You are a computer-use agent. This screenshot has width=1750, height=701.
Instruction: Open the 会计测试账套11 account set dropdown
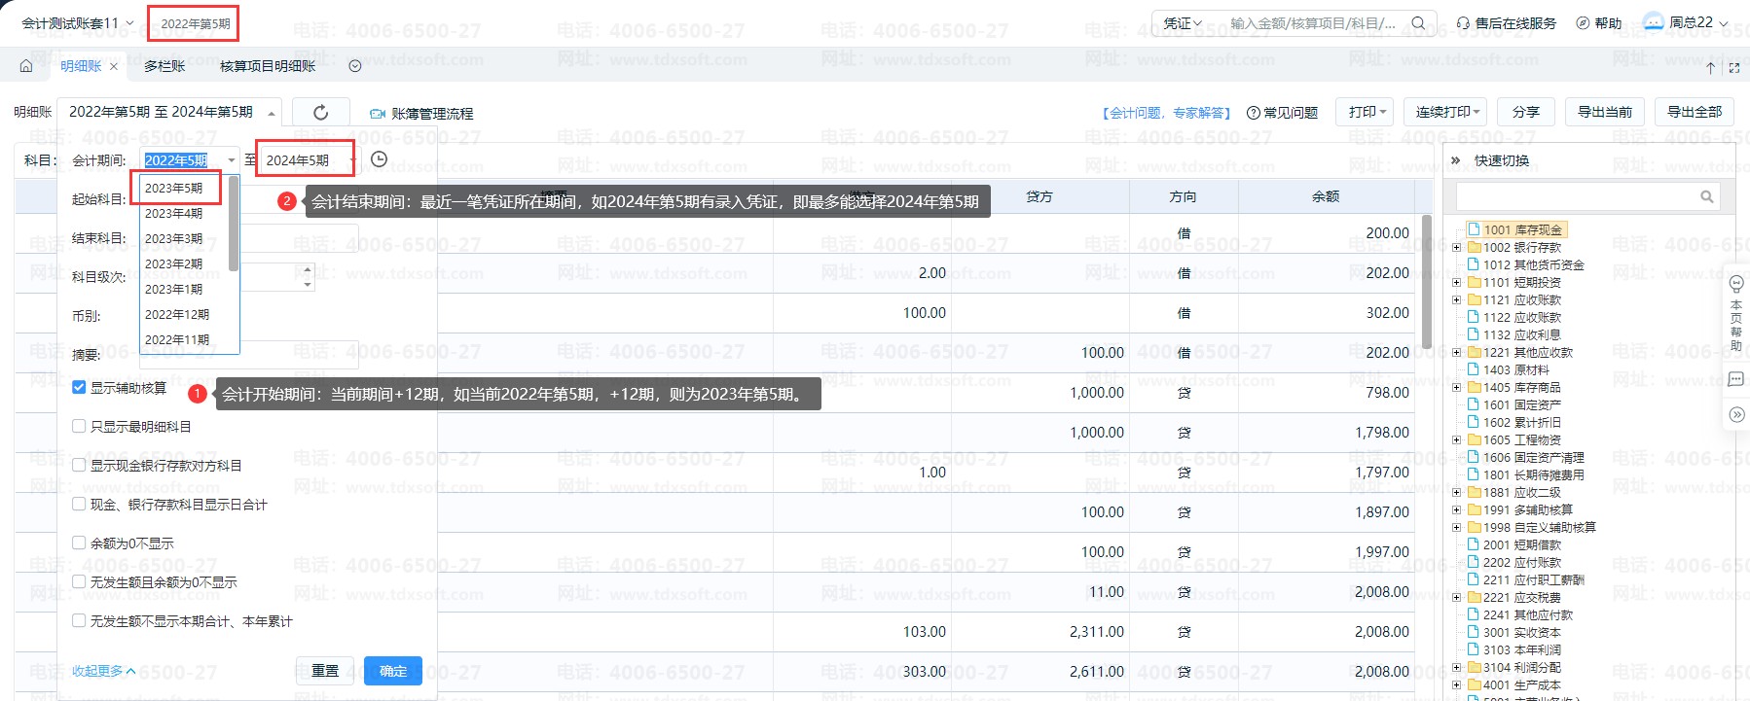78,23
